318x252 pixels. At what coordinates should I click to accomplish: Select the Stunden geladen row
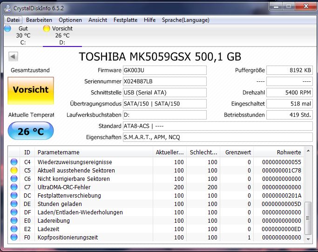tap(156, 204)
